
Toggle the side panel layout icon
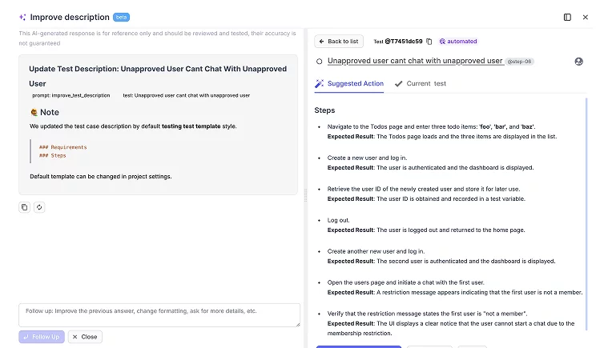pyautogui.click(x=567, y=17)
